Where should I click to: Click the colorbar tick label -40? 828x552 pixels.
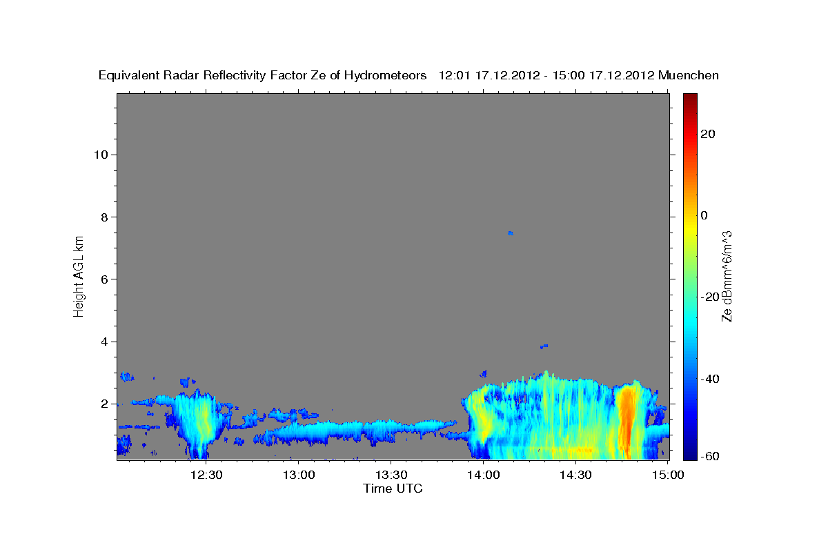click(710, 379)
